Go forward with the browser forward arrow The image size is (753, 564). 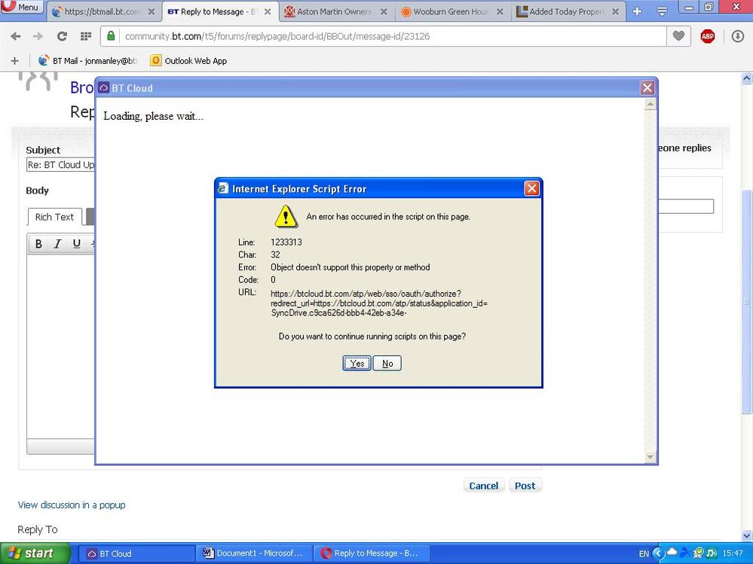coord(38,36)
